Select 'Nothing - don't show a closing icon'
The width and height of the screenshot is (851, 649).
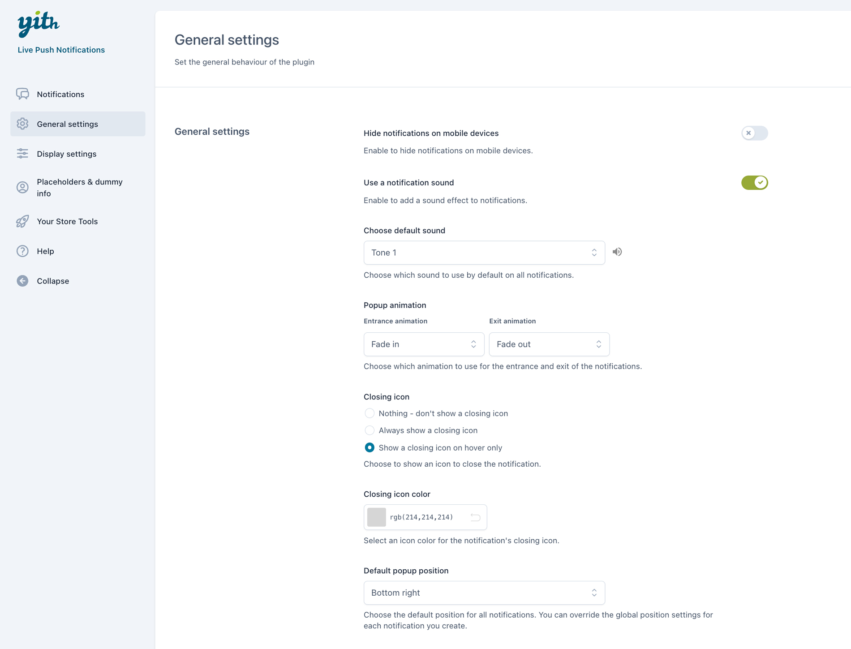pos(370,413)
